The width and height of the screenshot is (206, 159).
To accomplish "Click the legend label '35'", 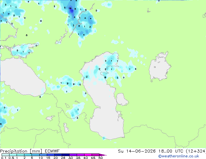I will pyautogui.click(x=78, y=158).
